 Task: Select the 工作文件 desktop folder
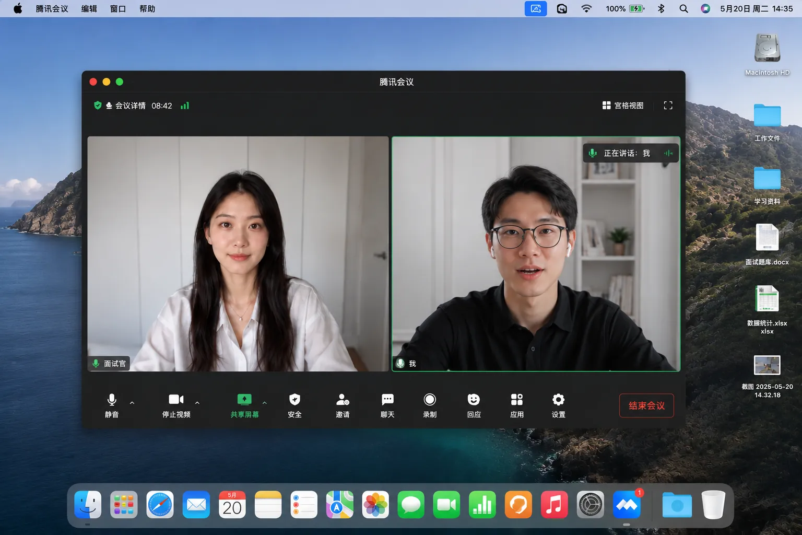coord(767,122)
